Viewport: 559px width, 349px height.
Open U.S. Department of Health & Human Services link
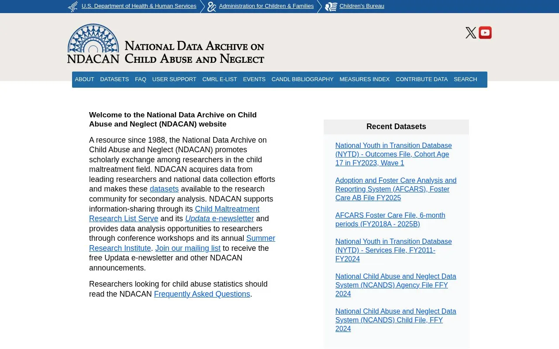click(139, 6)
